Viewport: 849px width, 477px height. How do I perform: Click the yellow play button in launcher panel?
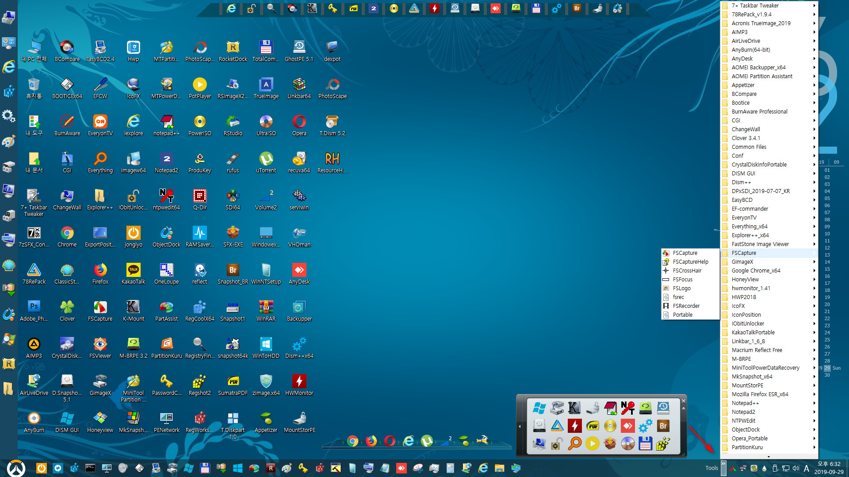click(592, 443)
